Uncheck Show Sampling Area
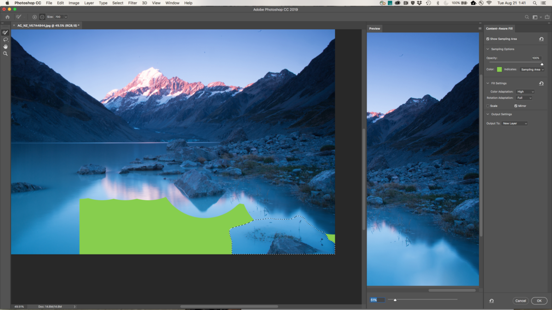The width and height of the screenshot is (552, 310). click(488, 39)
